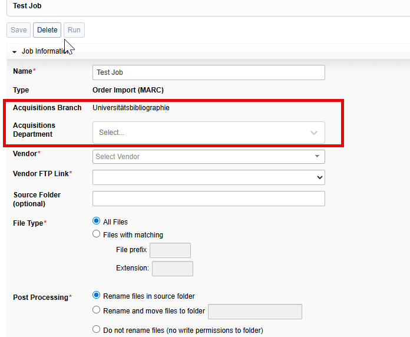Click the Save button
This screenshot has width=410, height=337.
pos(19,30)
